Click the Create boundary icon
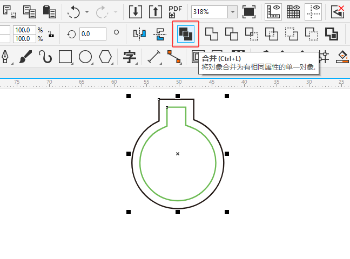The height and width of the screenshot is (259, 350). 332,34
